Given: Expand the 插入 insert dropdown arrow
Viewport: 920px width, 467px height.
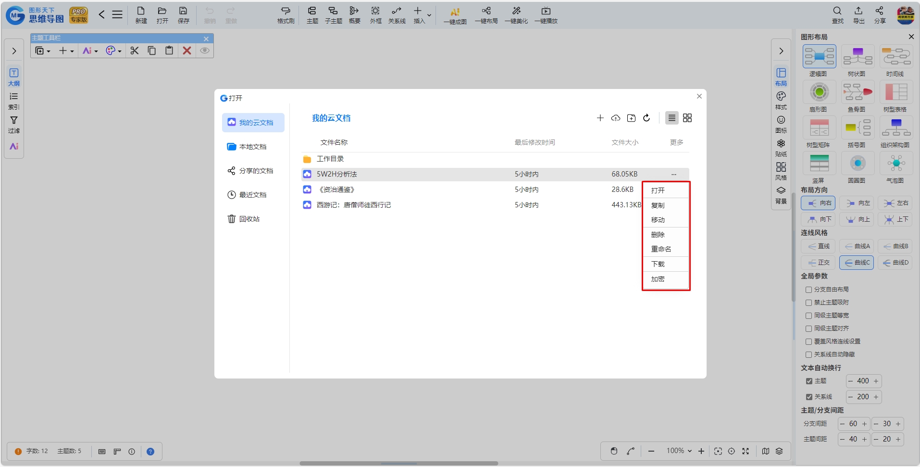Looking at the screenshot, I should 429,15.
